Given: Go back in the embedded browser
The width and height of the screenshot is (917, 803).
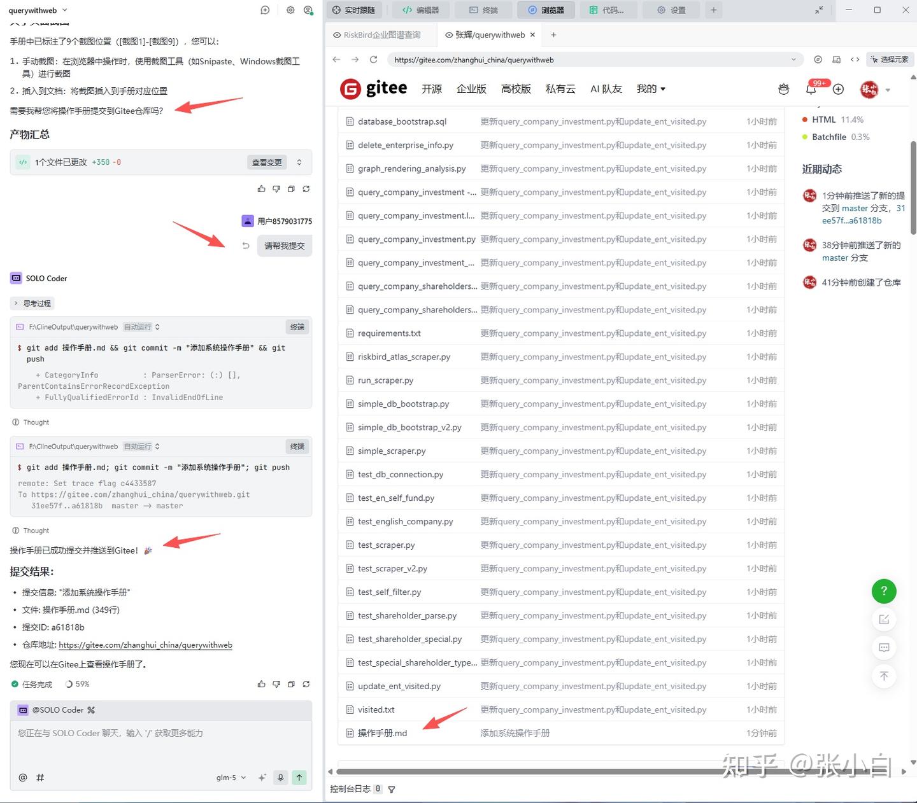Looking at the screenshot, I should point(336,60).
